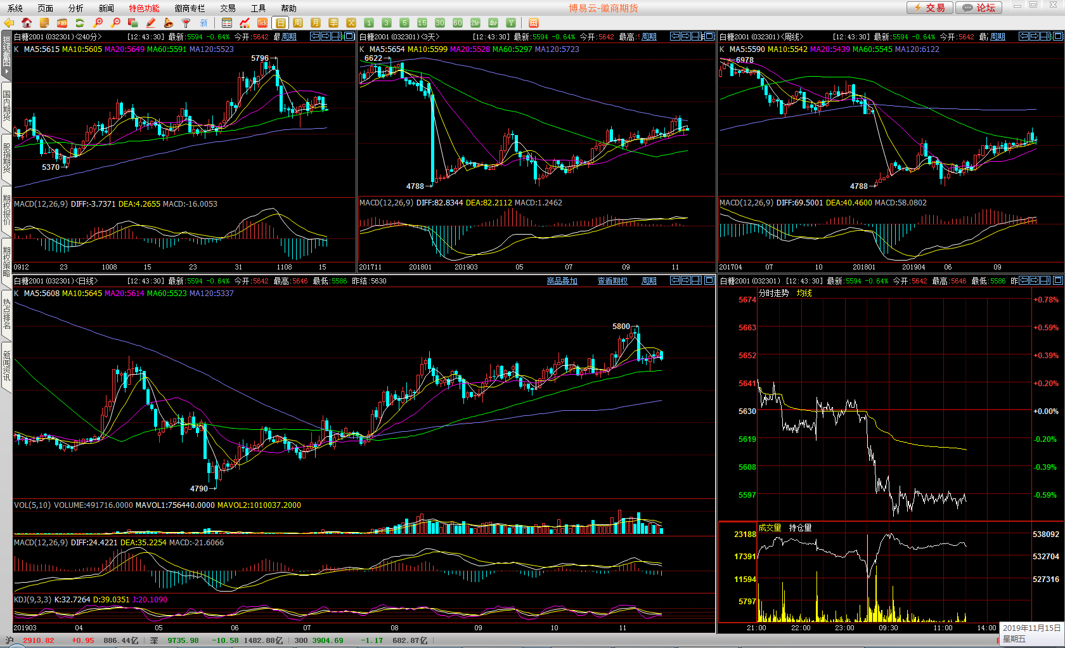Click the green Y period toolbar icon

[511, 23]
